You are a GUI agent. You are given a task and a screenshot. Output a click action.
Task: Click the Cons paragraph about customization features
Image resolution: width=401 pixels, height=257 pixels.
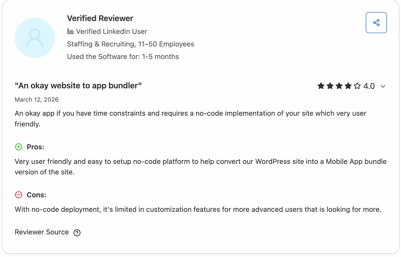(x=198, y=209)
